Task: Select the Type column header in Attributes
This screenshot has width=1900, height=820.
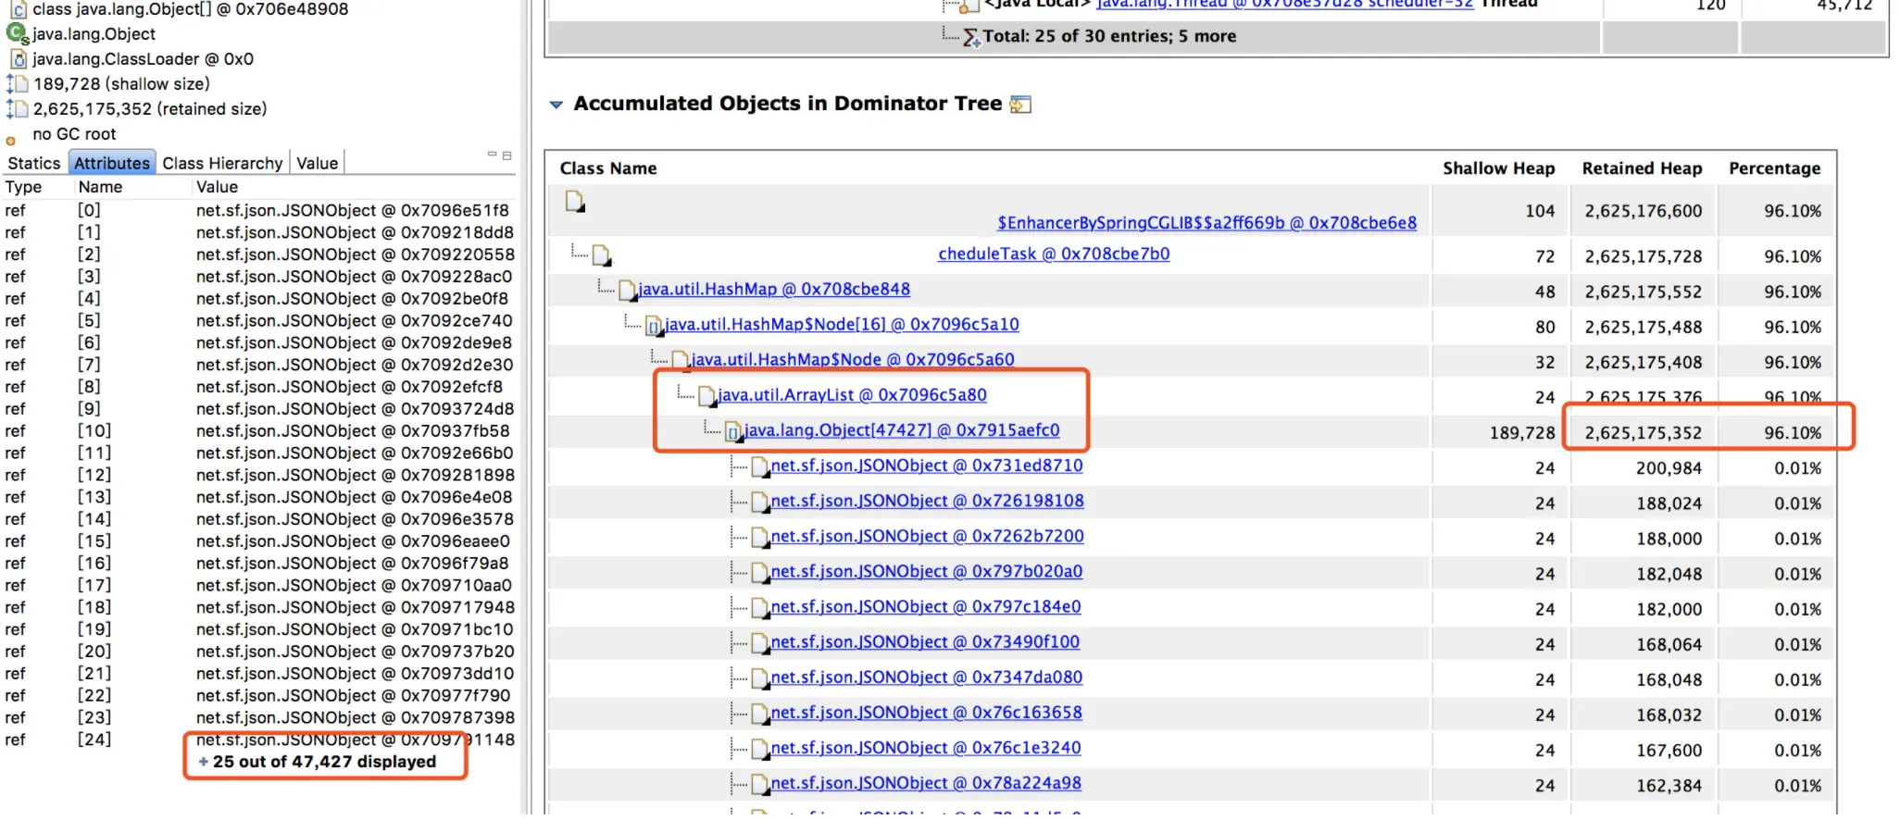Action: coord(23,187)
